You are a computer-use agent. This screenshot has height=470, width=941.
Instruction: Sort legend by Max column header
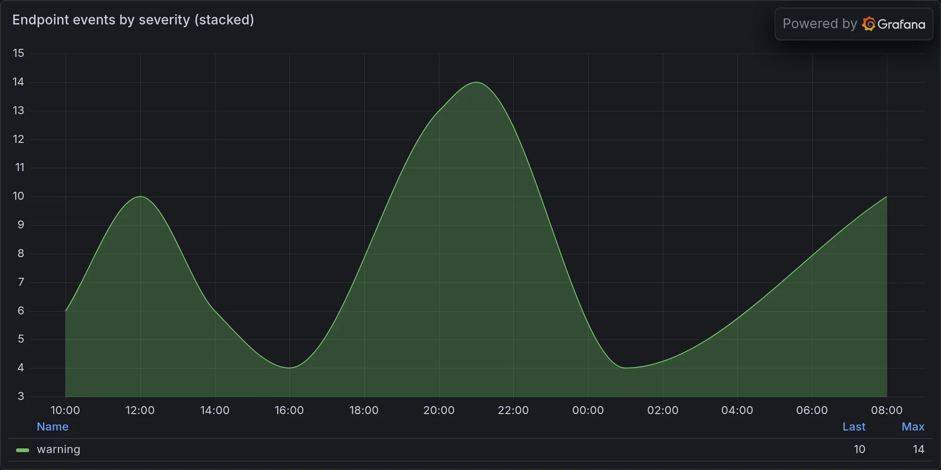coord(913,427)
